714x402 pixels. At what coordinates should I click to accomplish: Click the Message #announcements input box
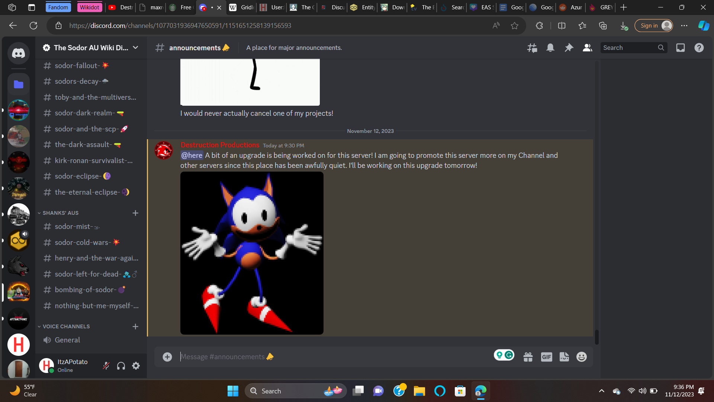pos(335,357)
